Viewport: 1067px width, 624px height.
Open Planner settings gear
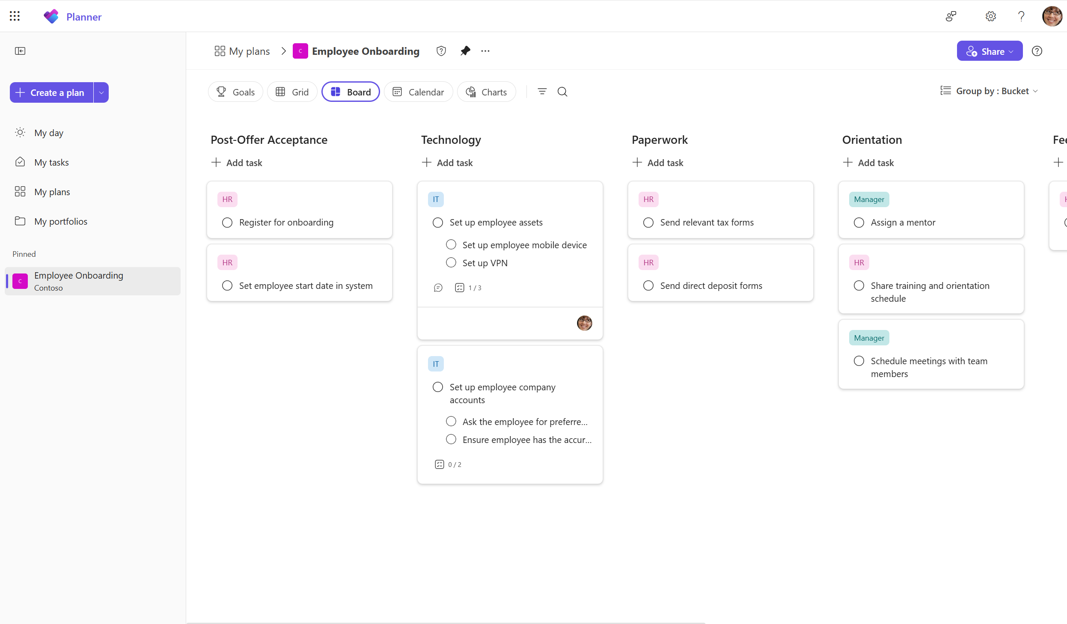coord(990,16)
